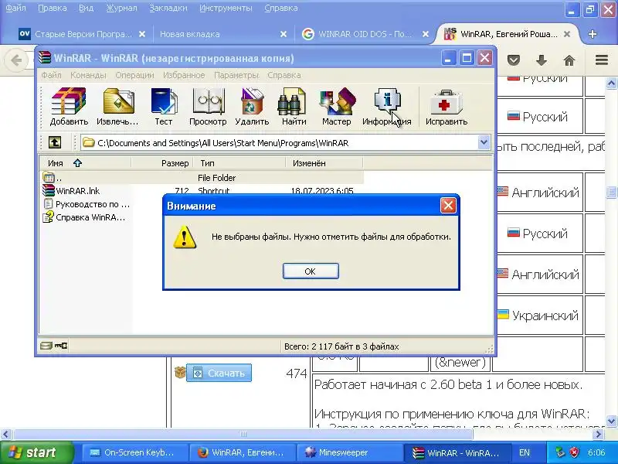The image size is (618, 464).
Task: Open Firefox Журнал menu
Action: coord(121,8)
